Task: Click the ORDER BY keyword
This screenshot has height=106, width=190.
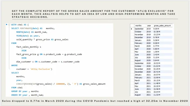Action: pyautogui.click(x=16, y=95)
